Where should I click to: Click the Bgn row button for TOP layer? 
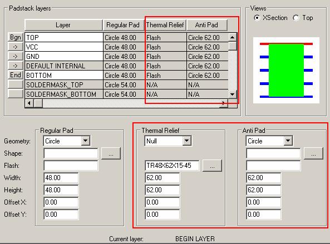coord(16,37)
